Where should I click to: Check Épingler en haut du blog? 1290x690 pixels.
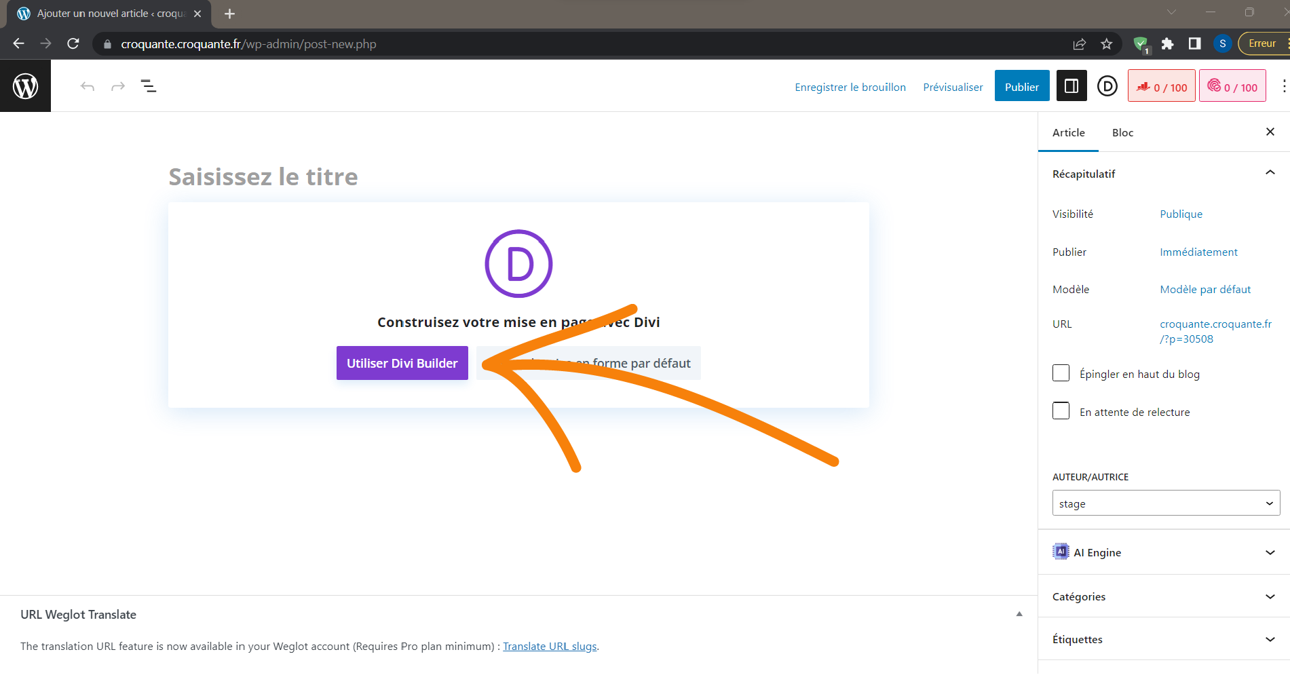coord(1061,373)
